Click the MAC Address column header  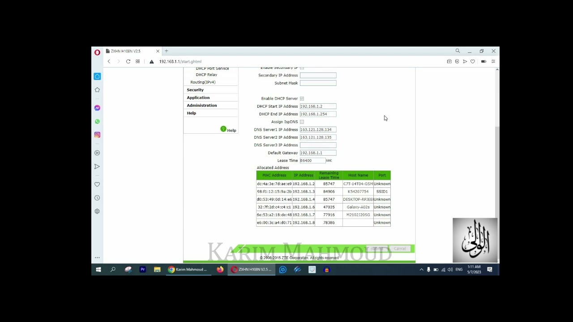274,175
